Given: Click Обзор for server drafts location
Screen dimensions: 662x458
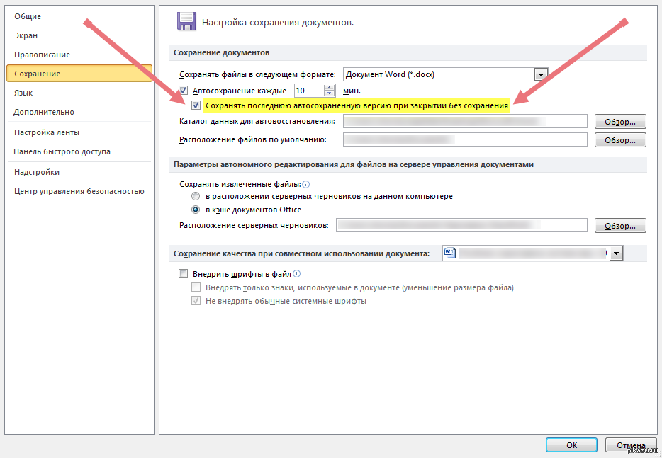Looking at the screenshot, I should pos(620,226).
